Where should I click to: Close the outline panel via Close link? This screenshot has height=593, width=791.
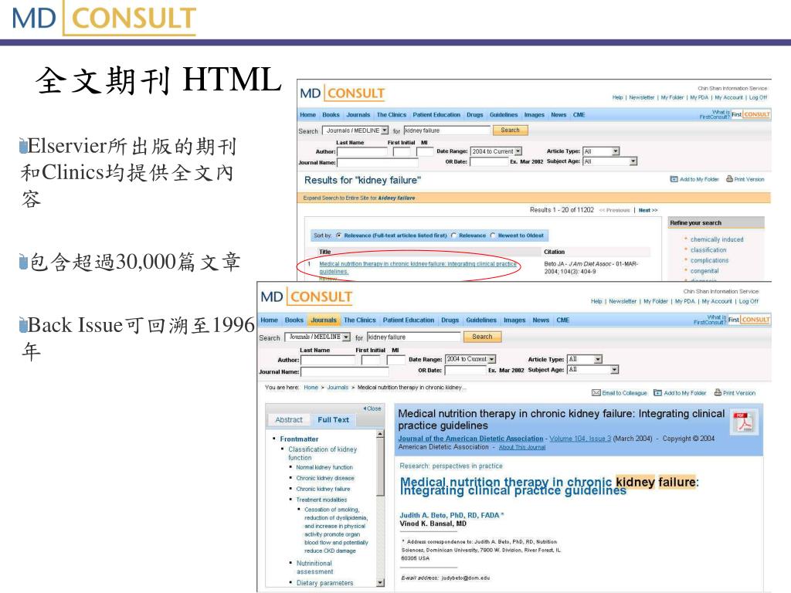tap(372, 408)
